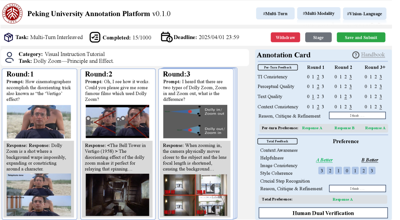
Task: Select the #Vision-Language tag
Action: [x=364, y=14]
